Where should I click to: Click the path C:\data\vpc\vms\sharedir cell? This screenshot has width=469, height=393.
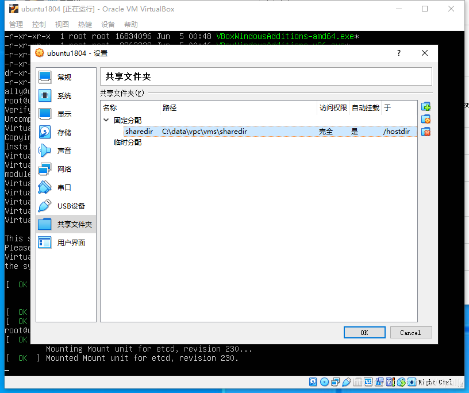(205, 132)
